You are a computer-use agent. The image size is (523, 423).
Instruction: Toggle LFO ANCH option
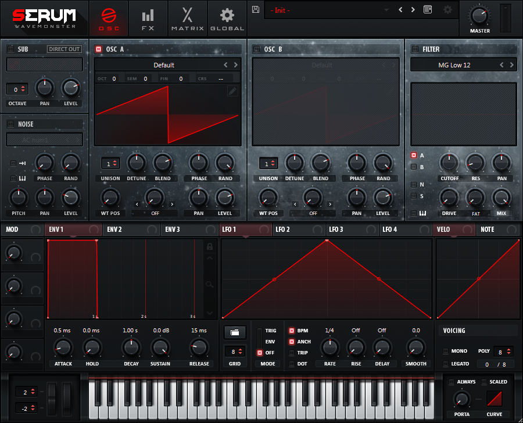[x=292, y=342]
